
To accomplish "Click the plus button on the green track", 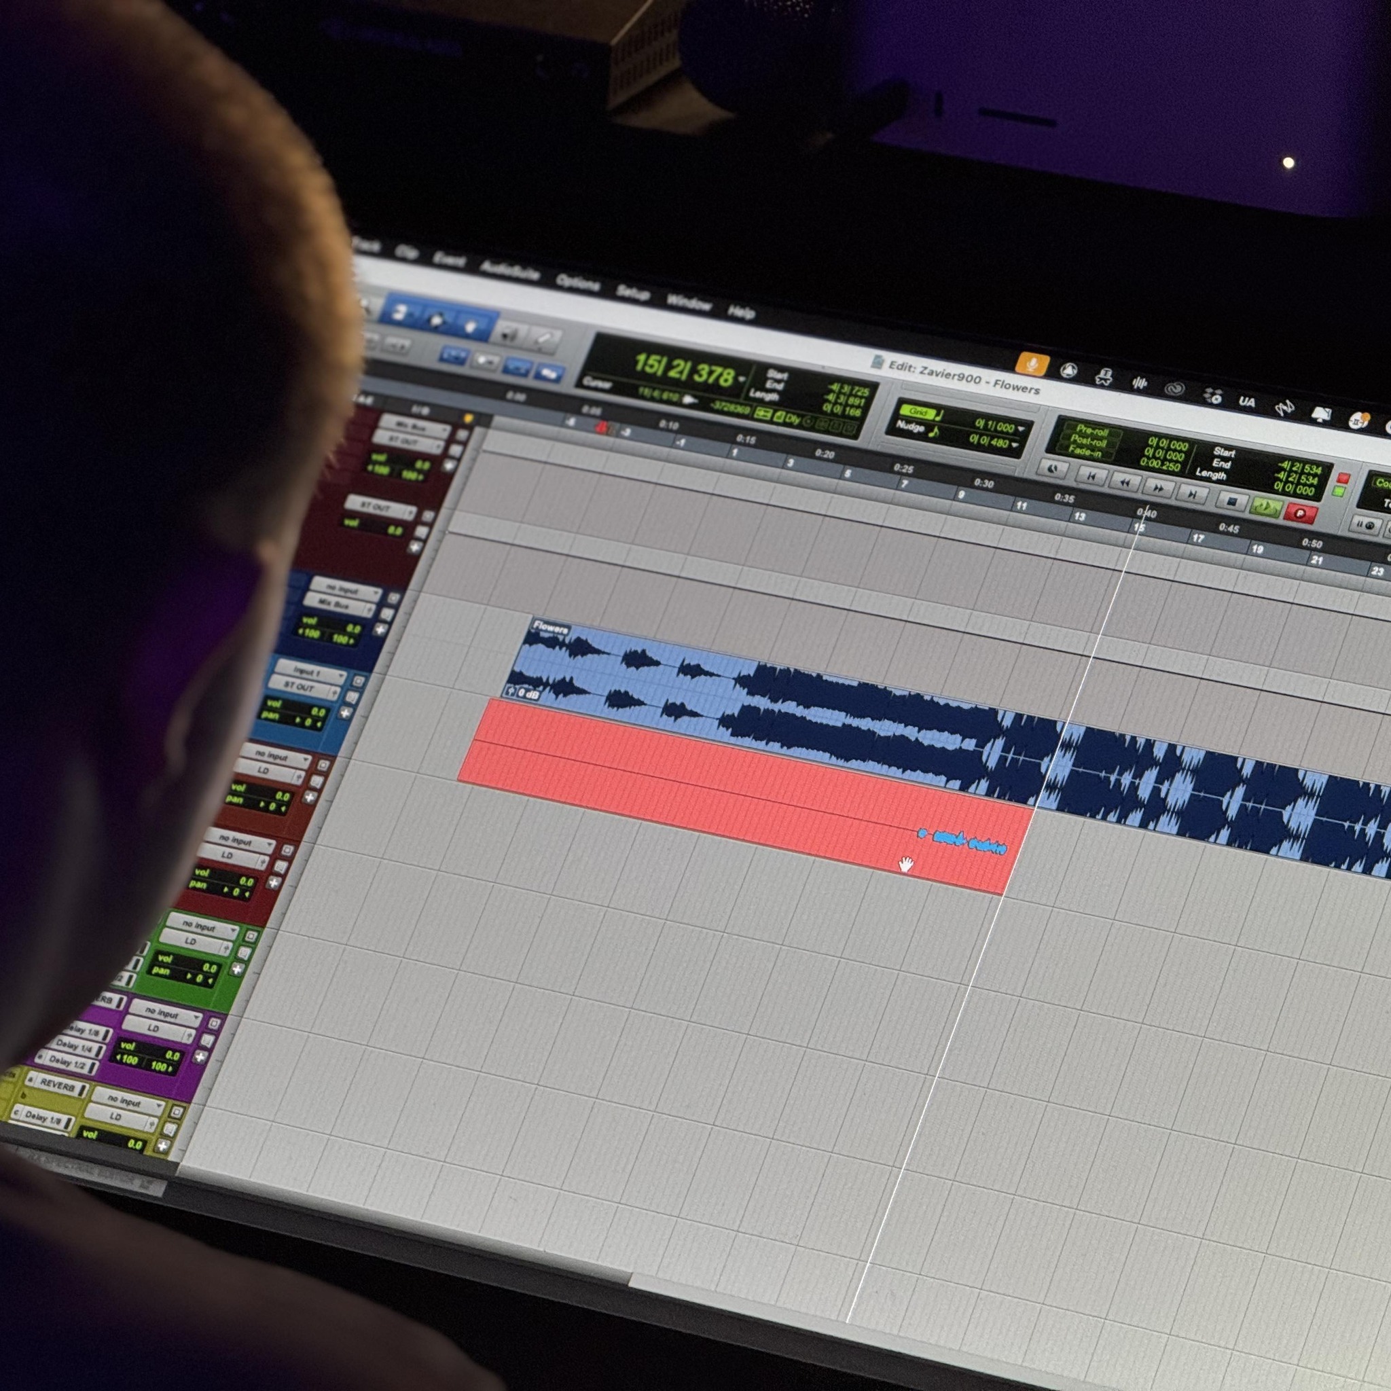I will pyautogui.click(x=239, y=969).
